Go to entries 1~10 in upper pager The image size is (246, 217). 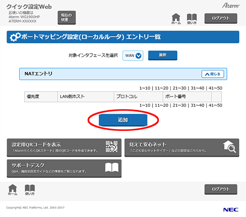[145, 88]
